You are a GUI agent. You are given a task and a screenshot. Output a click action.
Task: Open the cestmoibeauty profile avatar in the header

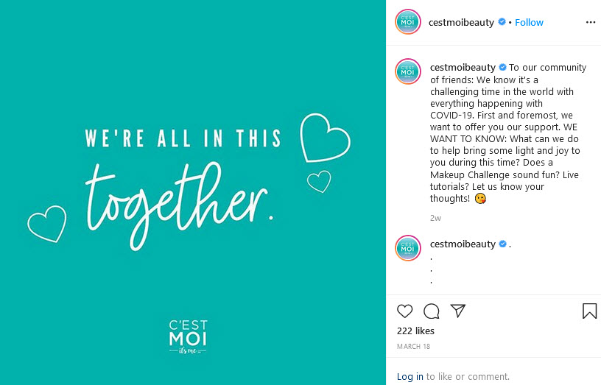pyautogui.click(x=408, y=22)
